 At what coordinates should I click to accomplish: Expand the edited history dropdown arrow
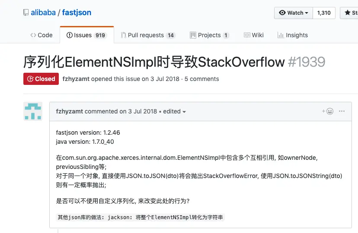coord(184,112)
